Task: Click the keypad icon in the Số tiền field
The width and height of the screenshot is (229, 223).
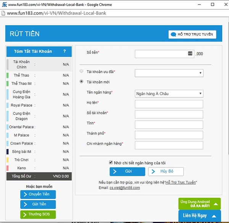Action: pyautogui.click(x=190, y=54)
